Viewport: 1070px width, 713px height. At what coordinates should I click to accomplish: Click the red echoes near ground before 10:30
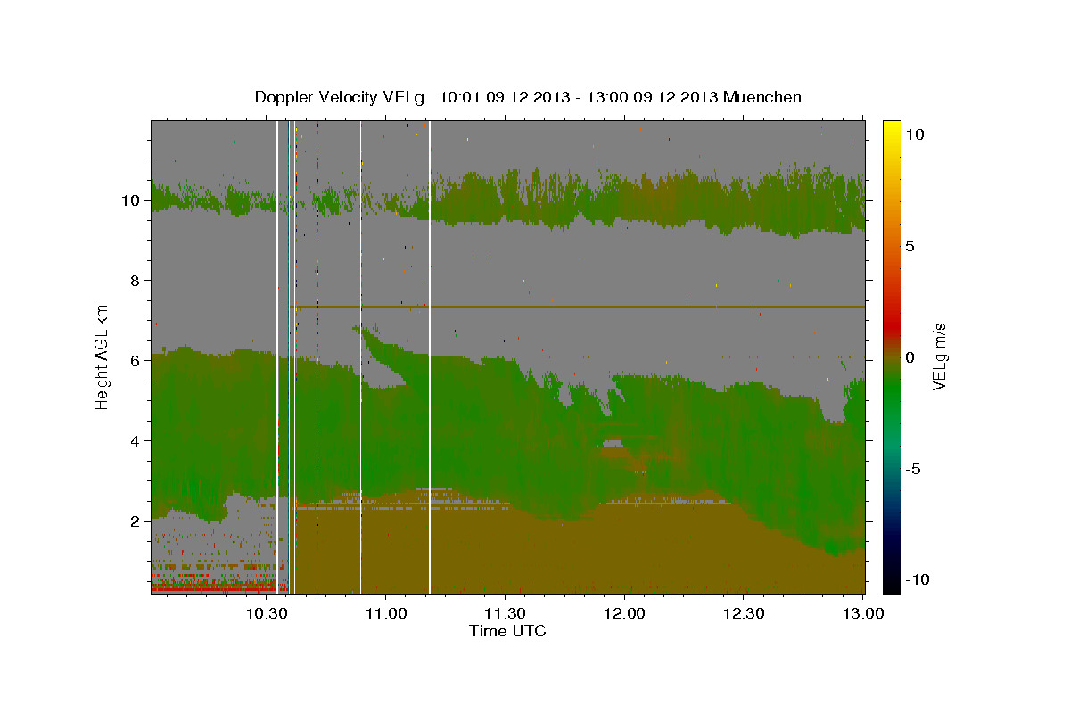click(x=212, y=589)
